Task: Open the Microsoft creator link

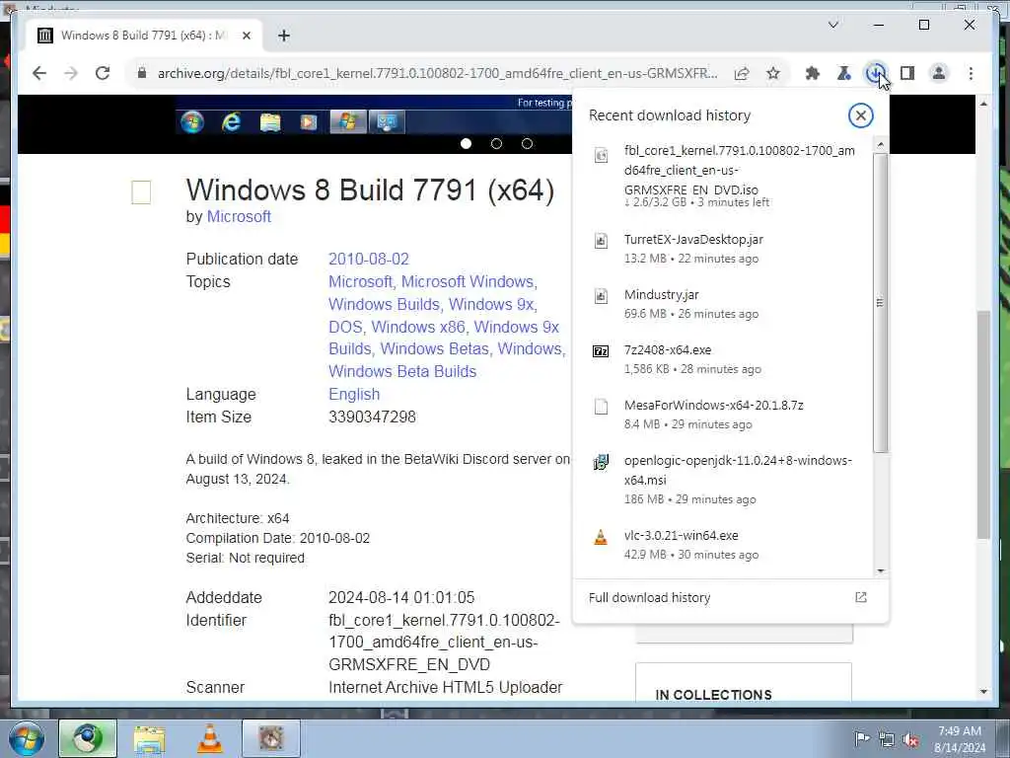Action: (239, 216)
